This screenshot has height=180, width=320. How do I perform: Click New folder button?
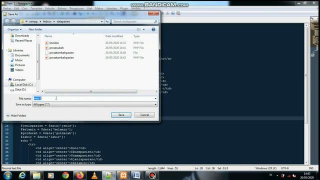(35, 29)
